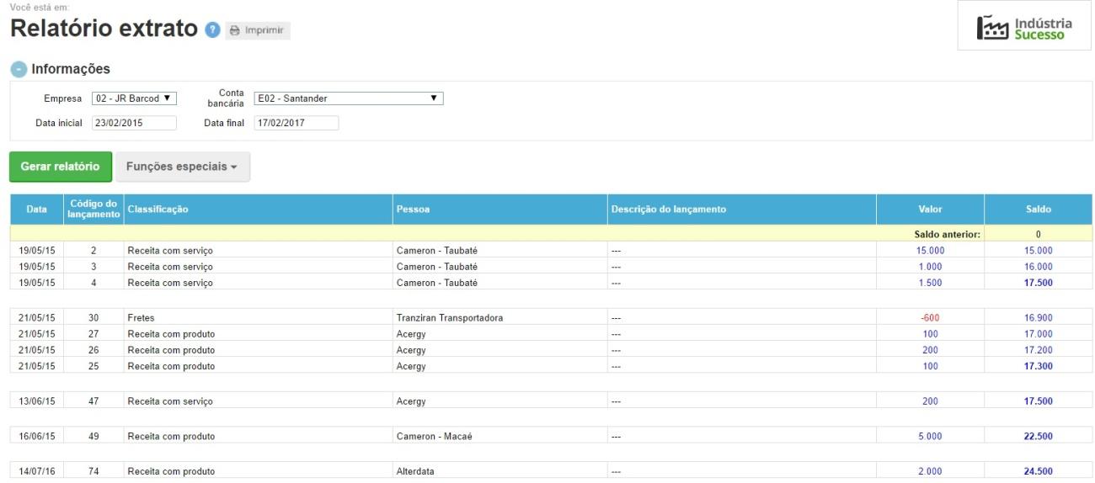The width and height of the screenshot is (1095, 483).
Task: Click the 24.500 balance for Alterdata
Action: point(1039,472)
